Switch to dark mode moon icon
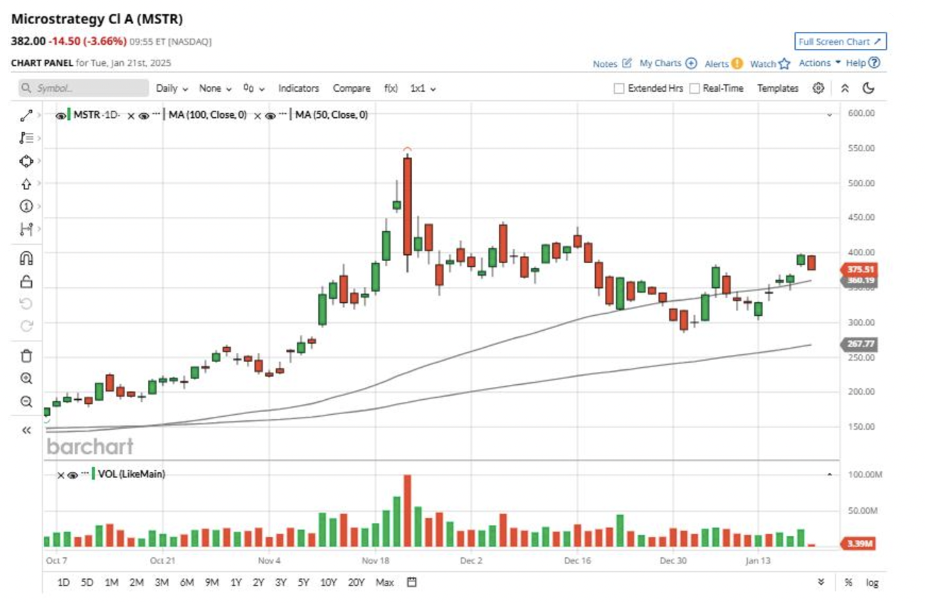This screenshot has width=926, height=603. 868,88
